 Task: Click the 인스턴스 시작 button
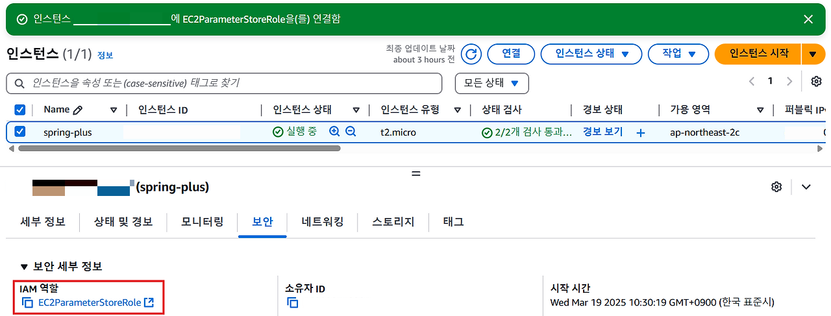click(x=758, y=54)
